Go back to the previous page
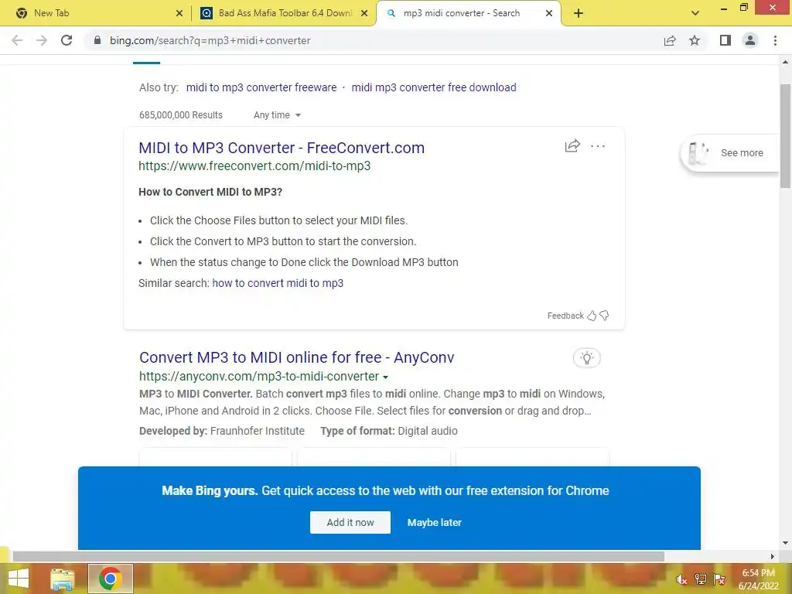 click(x=17, y=40)
